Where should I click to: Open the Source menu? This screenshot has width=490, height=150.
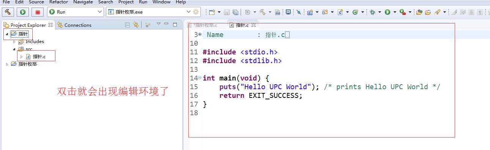point(36,2)
